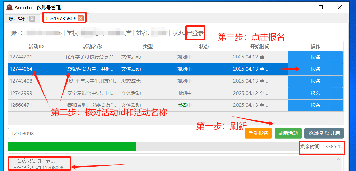The height and width of the screenshot is (171, 356).
Task: Click the AutoTo app icon in title bar
Action: pyautogui.click(x=9, y=7)
